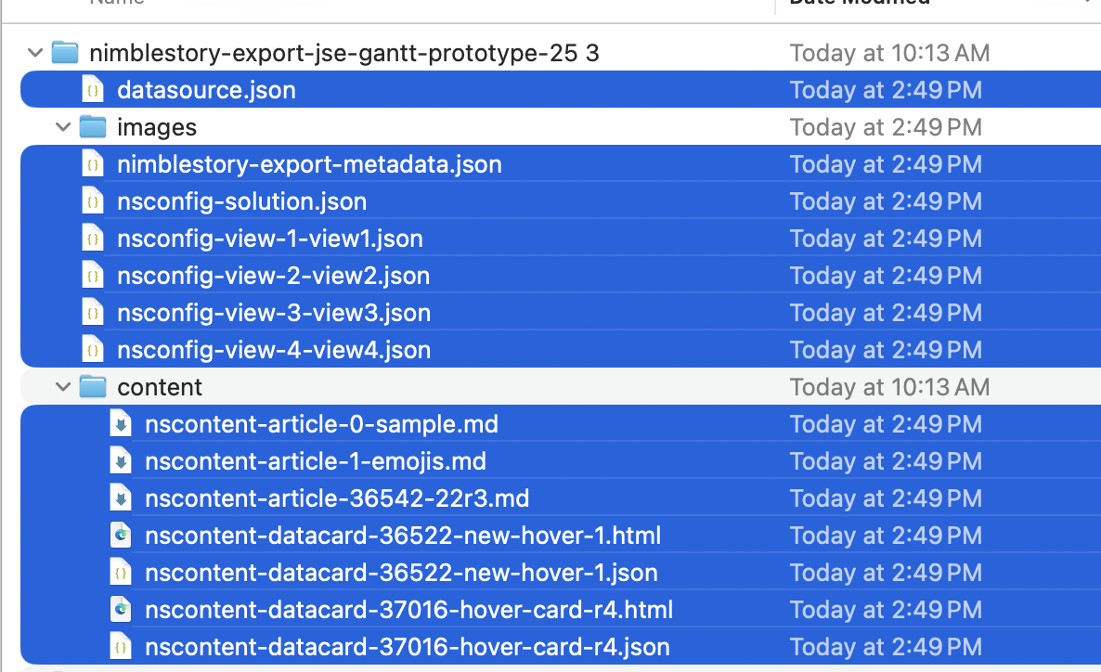Image resolution: width=1101 pixels, height=672 pixels.
Task: Collapse the content folder disclosure triangle
Action: tap(62, 387)
